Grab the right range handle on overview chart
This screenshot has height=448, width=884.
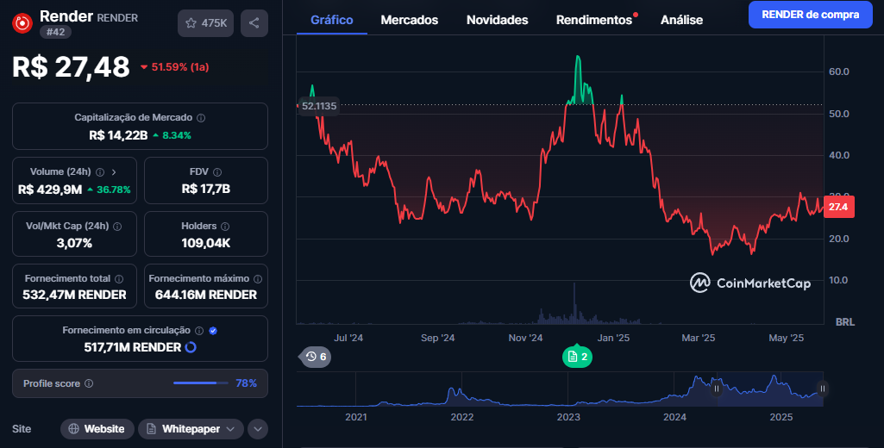coord(823,389)
